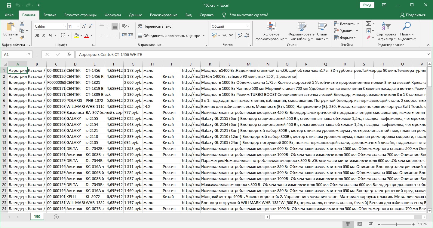Screen dimensions: 433x228
Task: Open the cell borders tool
Action: pyautogui.click(x=63, y=35)
